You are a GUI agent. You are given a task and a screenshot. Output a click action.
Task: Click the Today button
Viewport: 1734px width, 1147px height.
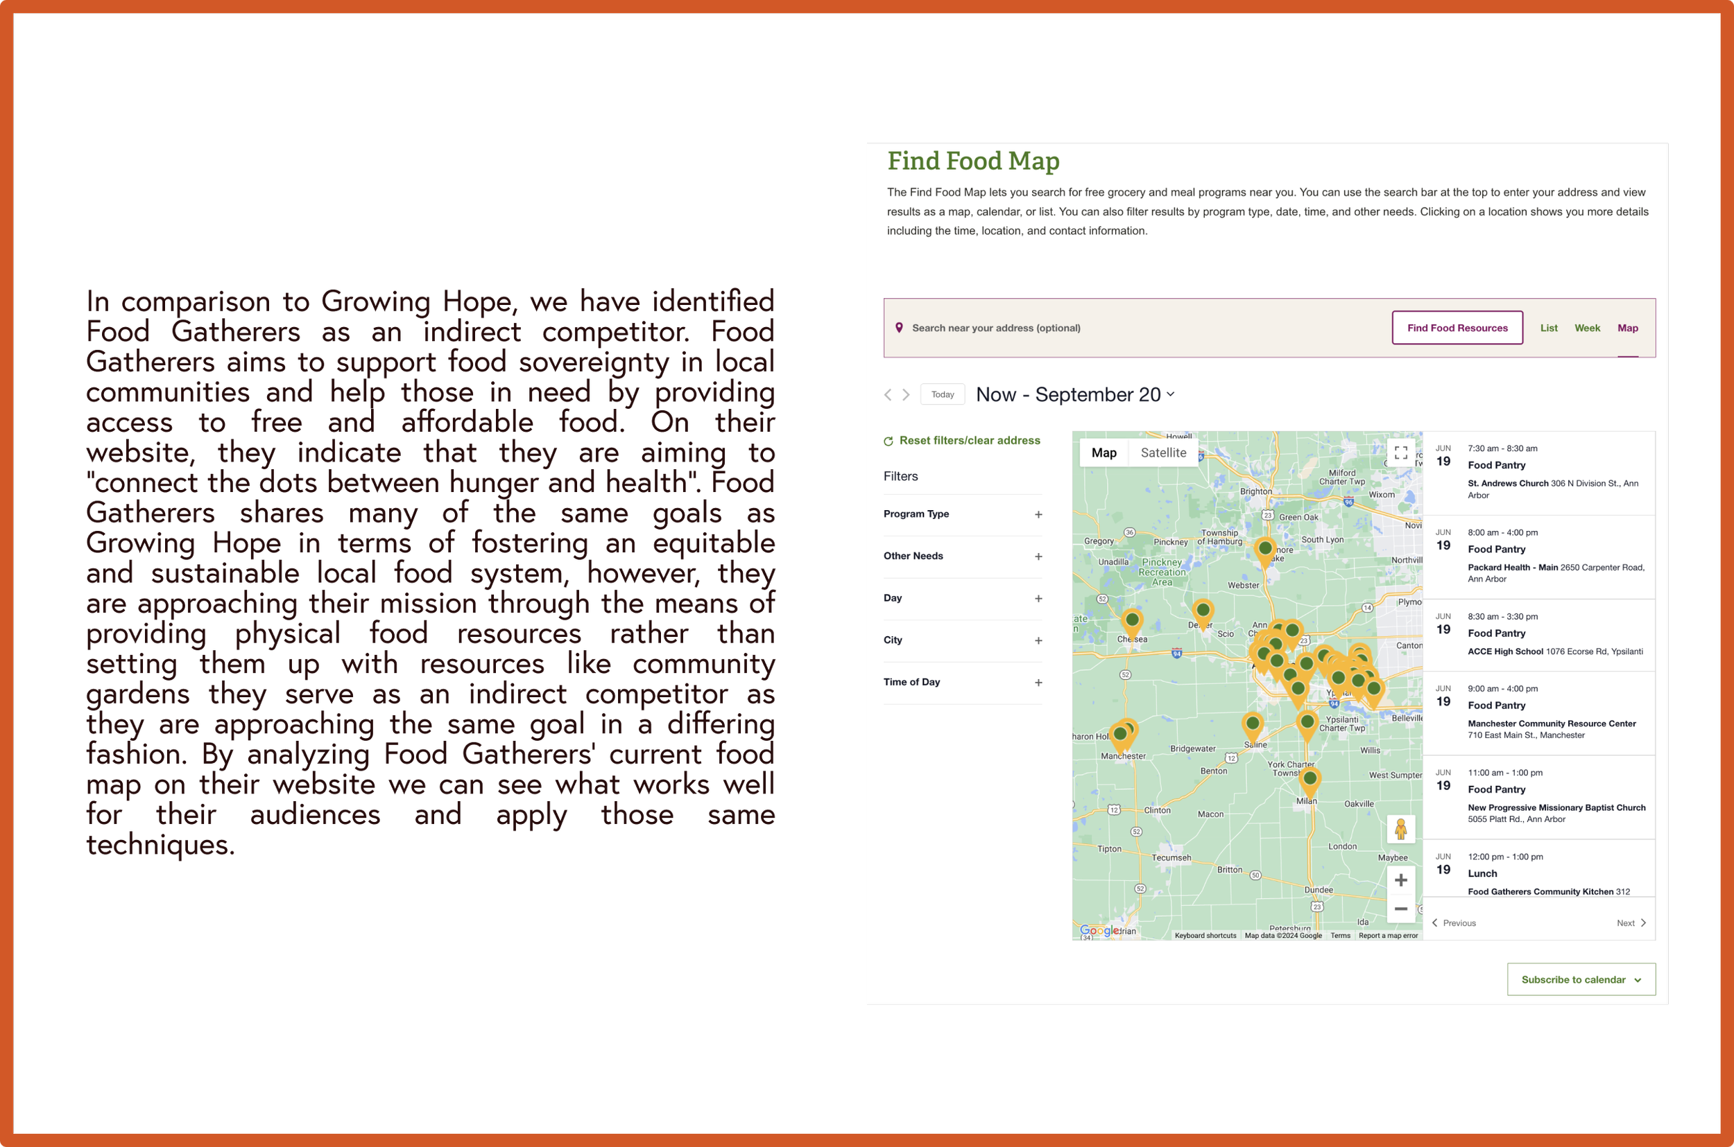click(x=943, y=395)
